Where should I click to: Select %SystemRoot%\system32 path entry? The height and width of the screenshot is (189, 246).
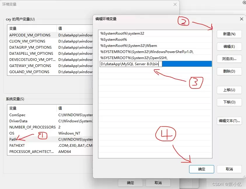[x=155, y=33]
